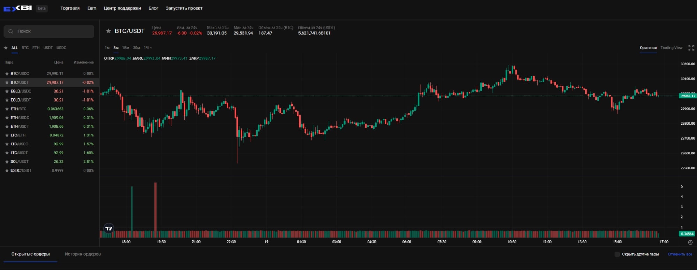Sort pairs by Изменение column
Image resolution: width=697 pixels, height=270 pixels.
click(84, 62)
